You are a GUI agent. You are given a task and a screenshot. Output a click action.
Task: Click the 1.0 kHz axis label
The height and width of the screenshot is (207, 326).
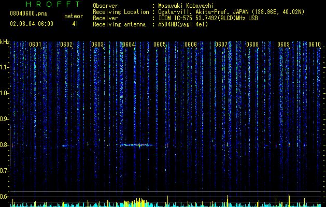click(5, 93)
